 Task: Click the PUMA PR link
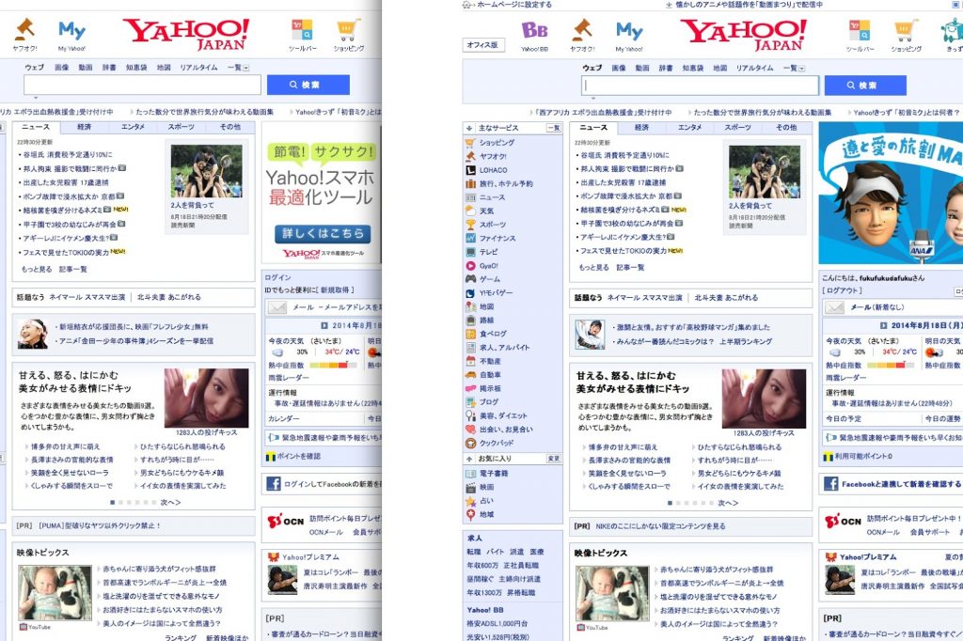point(100,525)
